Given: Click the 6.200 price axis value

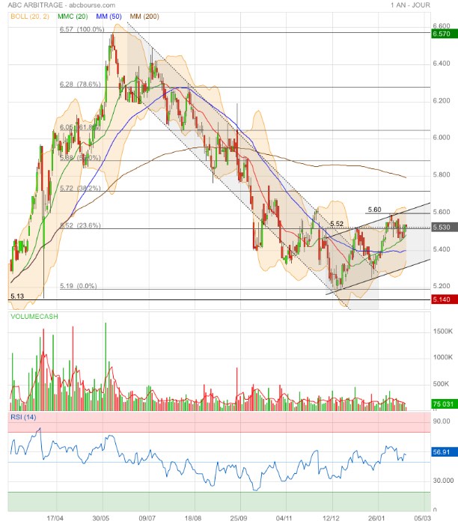Looking at the screenshot, I should click(442, 100).
